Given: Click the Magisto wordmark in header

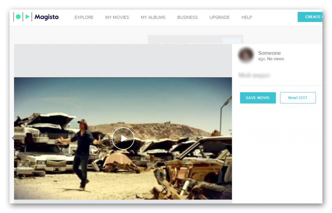Looking at the screenshot, I should click(x=46, y=17).
